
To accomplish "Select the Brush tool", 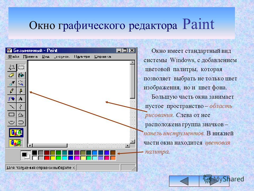I will [21, 91].
